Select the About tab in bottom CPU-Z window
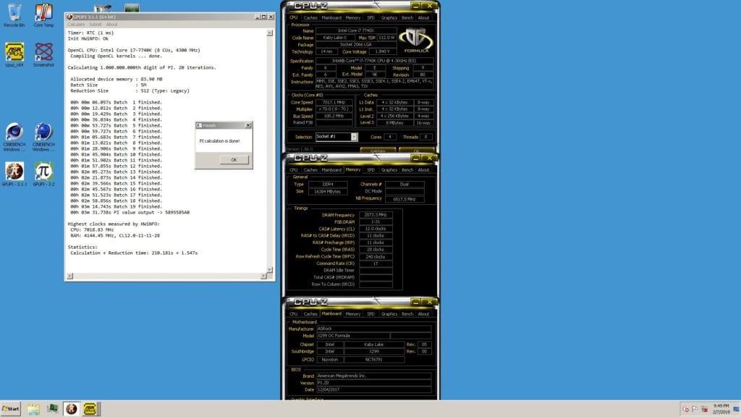The image size is (741, 417). click(x=424, y=314)
